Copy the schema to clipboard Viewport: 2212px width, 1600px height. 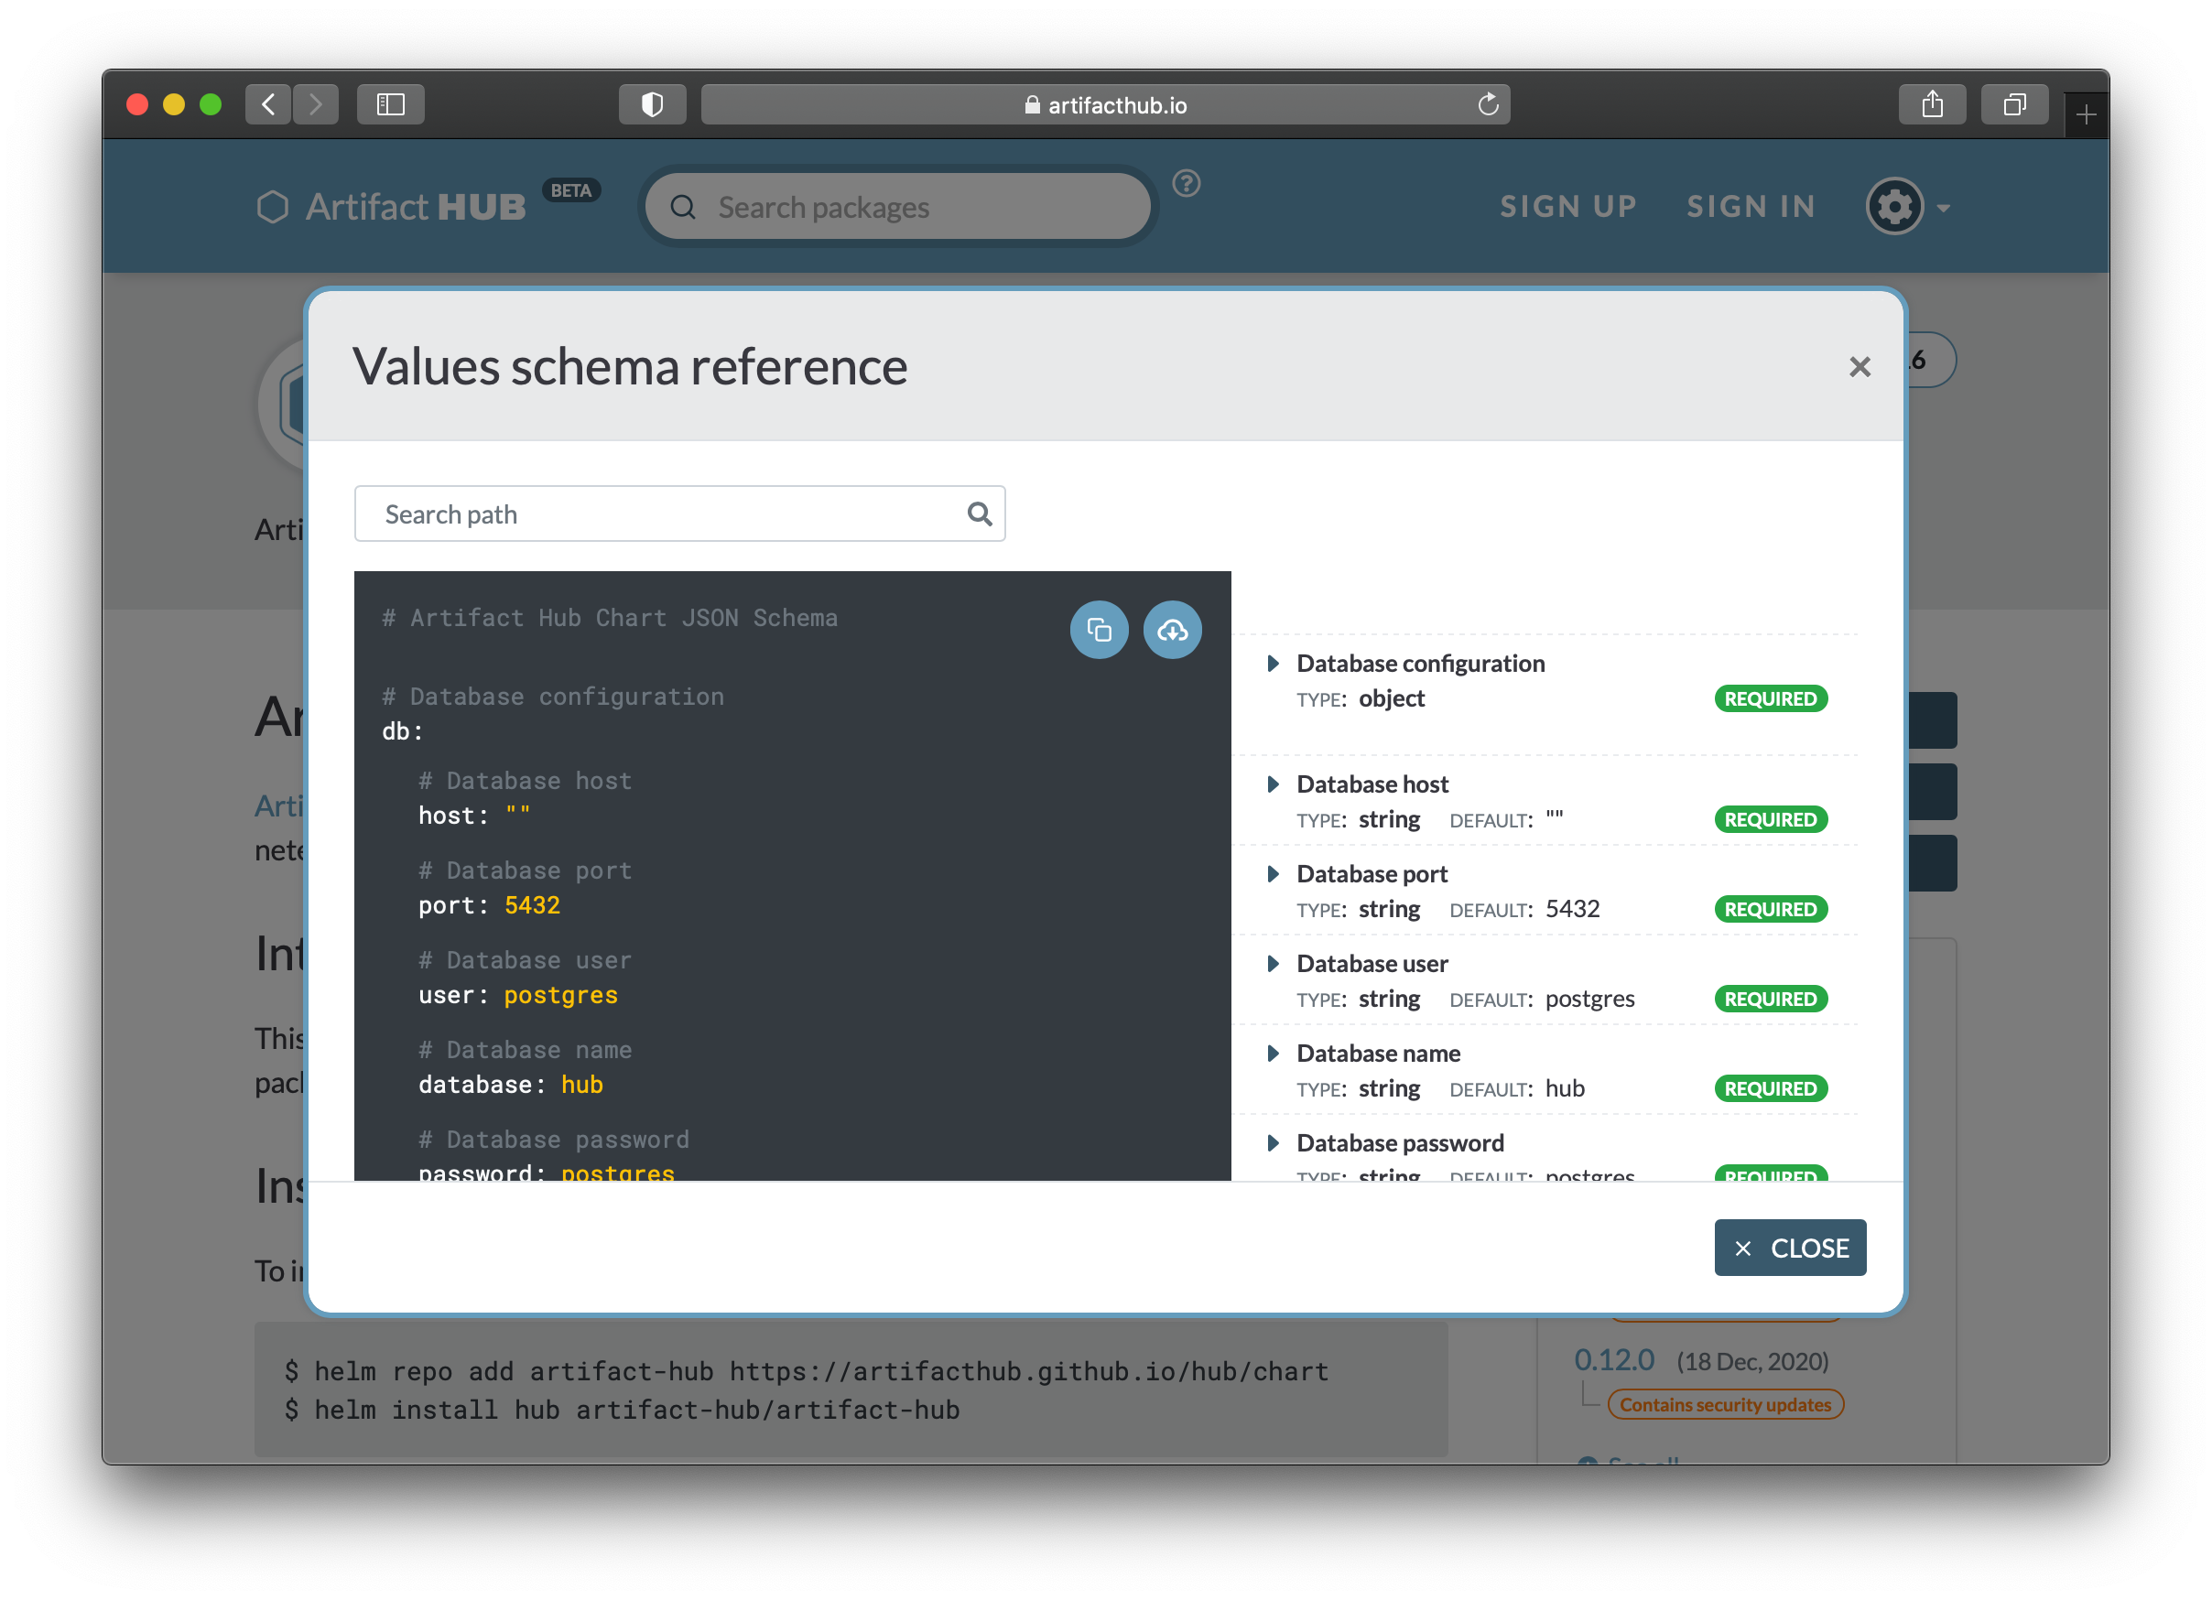point(1100,631)
